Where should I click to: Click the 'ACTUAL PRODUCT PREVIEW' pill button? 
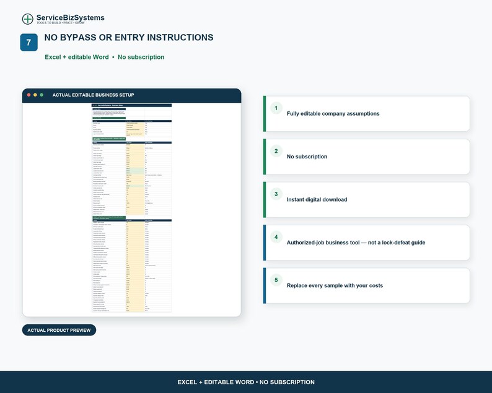coord(59,330)
